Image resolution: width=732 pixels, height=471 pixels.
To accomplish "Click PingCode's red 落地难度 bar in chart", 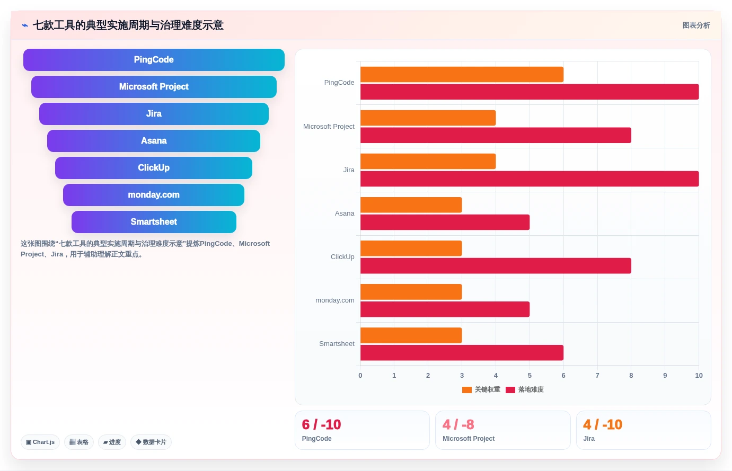I will click(530, 92).
